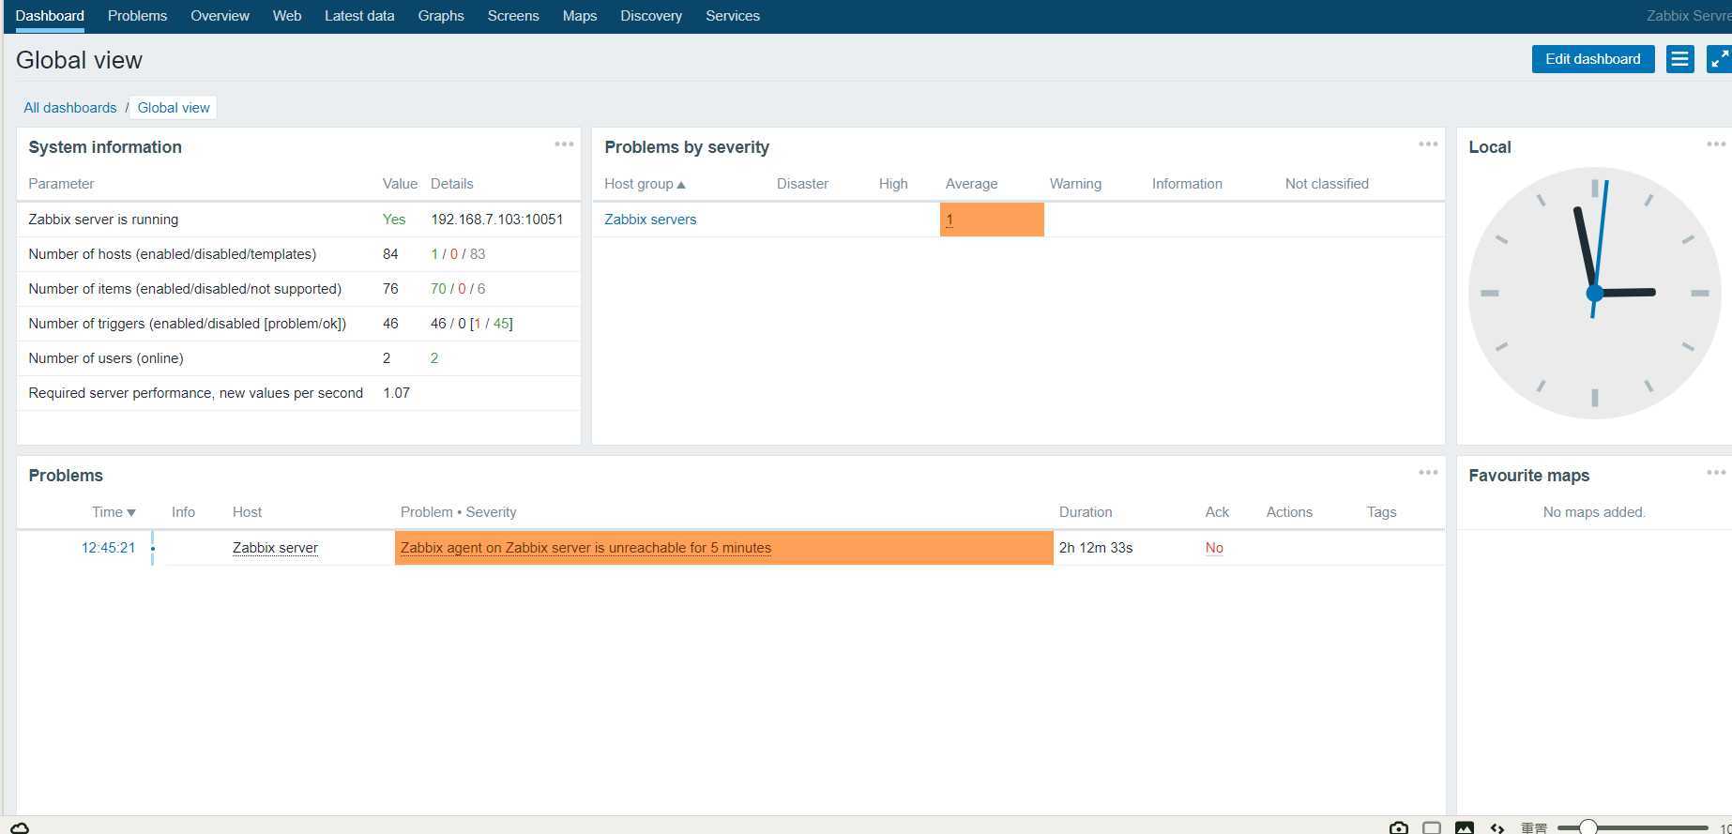Click the empty rectangle window icon in status bar

coord(1432,827)
